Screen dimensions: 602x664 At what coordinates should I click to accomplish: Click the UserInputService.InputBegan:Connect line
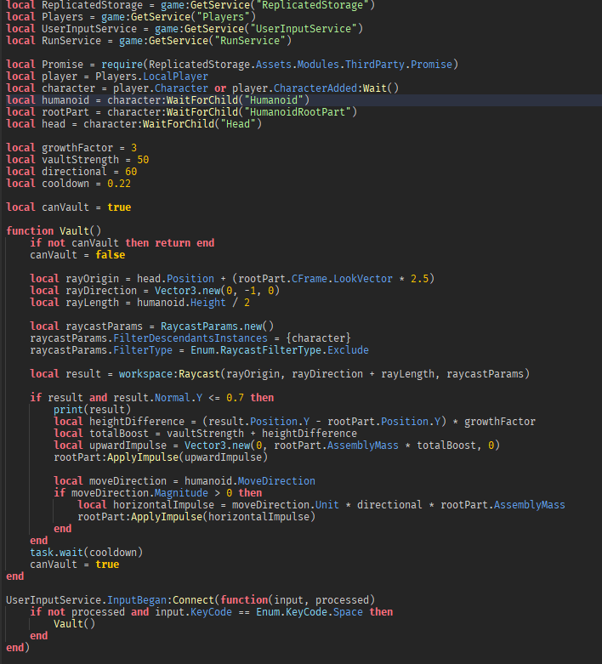pyautogui.click(x=190, y=600)
